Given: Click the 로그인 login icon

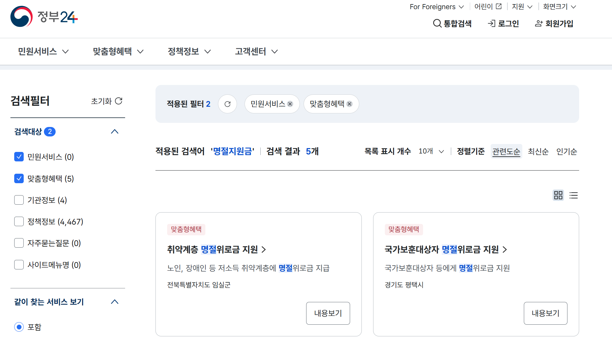Looking at the screenshot, I should (x=492, y=23).
